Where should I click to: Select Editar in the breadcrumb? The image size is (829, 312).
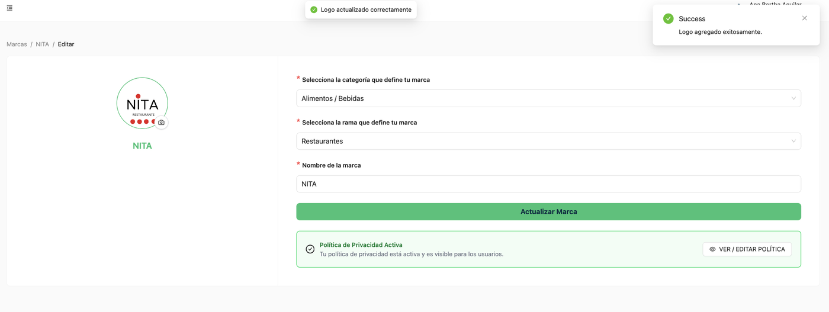[x=66, y=44]
